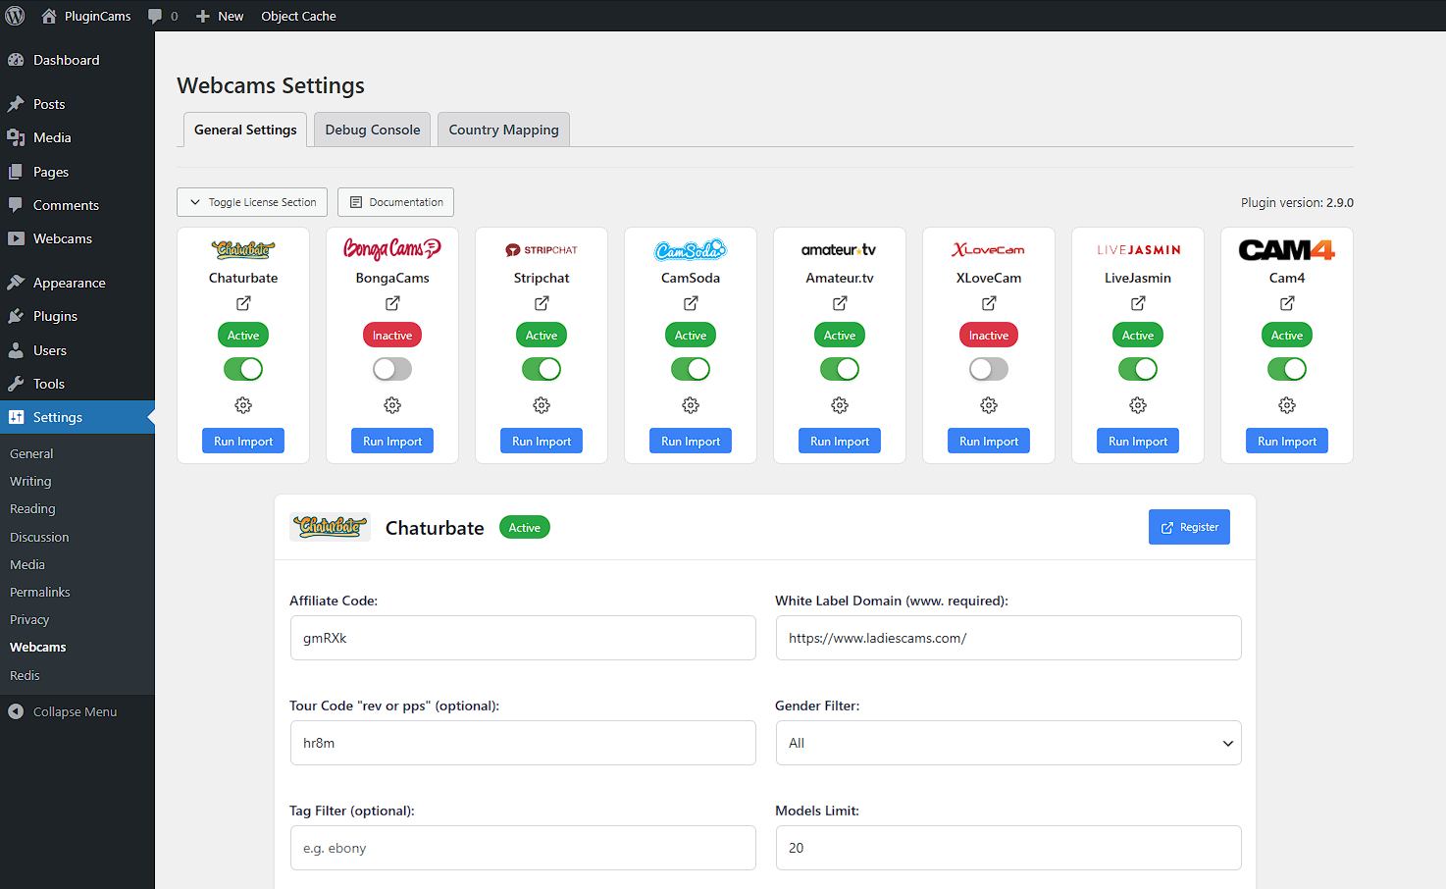1446x889 pixels.
Task: Open BongaCams external link icon
Action: pos(392,303)
